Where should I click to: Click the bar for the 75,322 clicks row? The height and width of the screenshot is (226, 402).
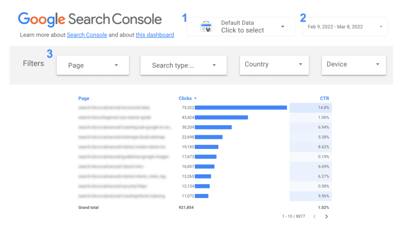[241, 108]
